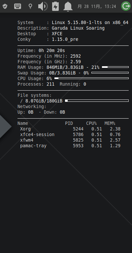
Task: Click the MEM% column header
Action: click(110, 123)
